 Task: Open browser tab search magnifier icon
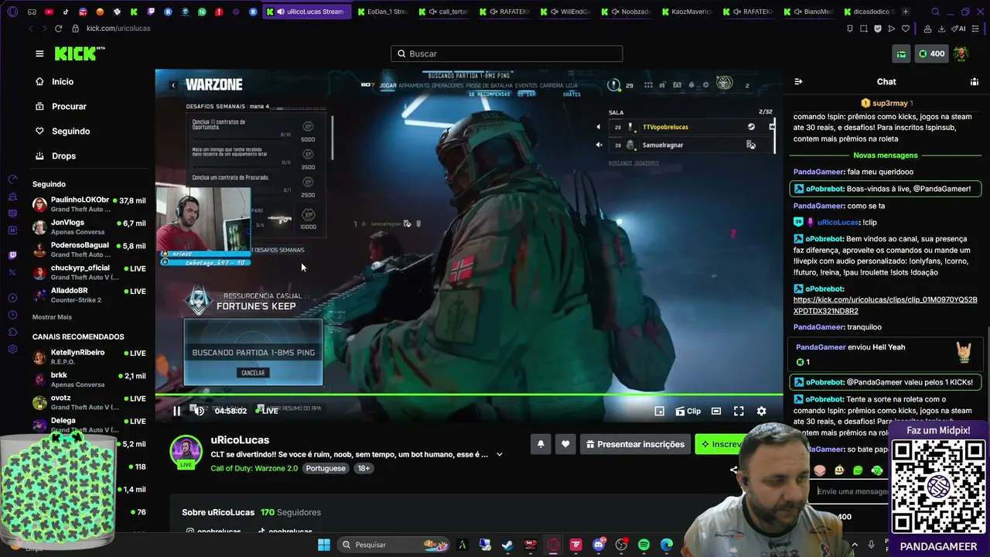[935, 12]
